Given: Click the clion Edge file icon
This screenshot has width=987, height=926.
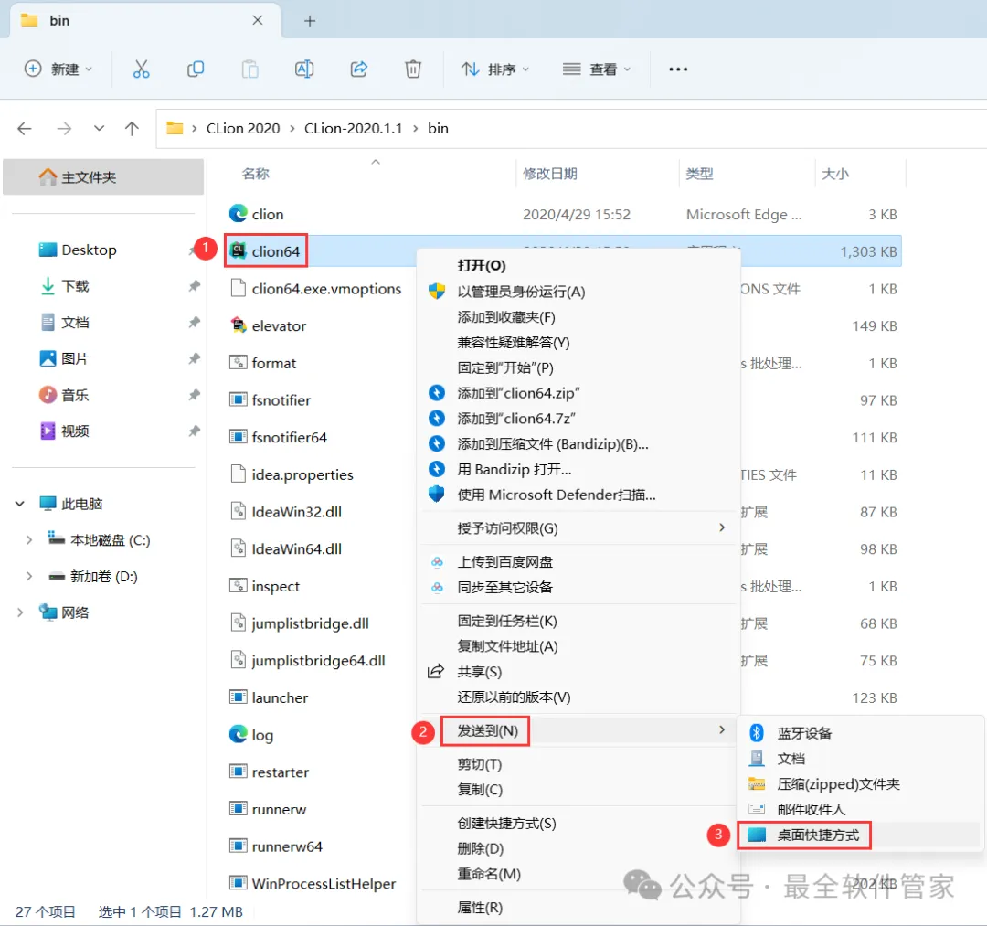Looking at the screenshot, I should pyautogui.click(x=238, y=214).
